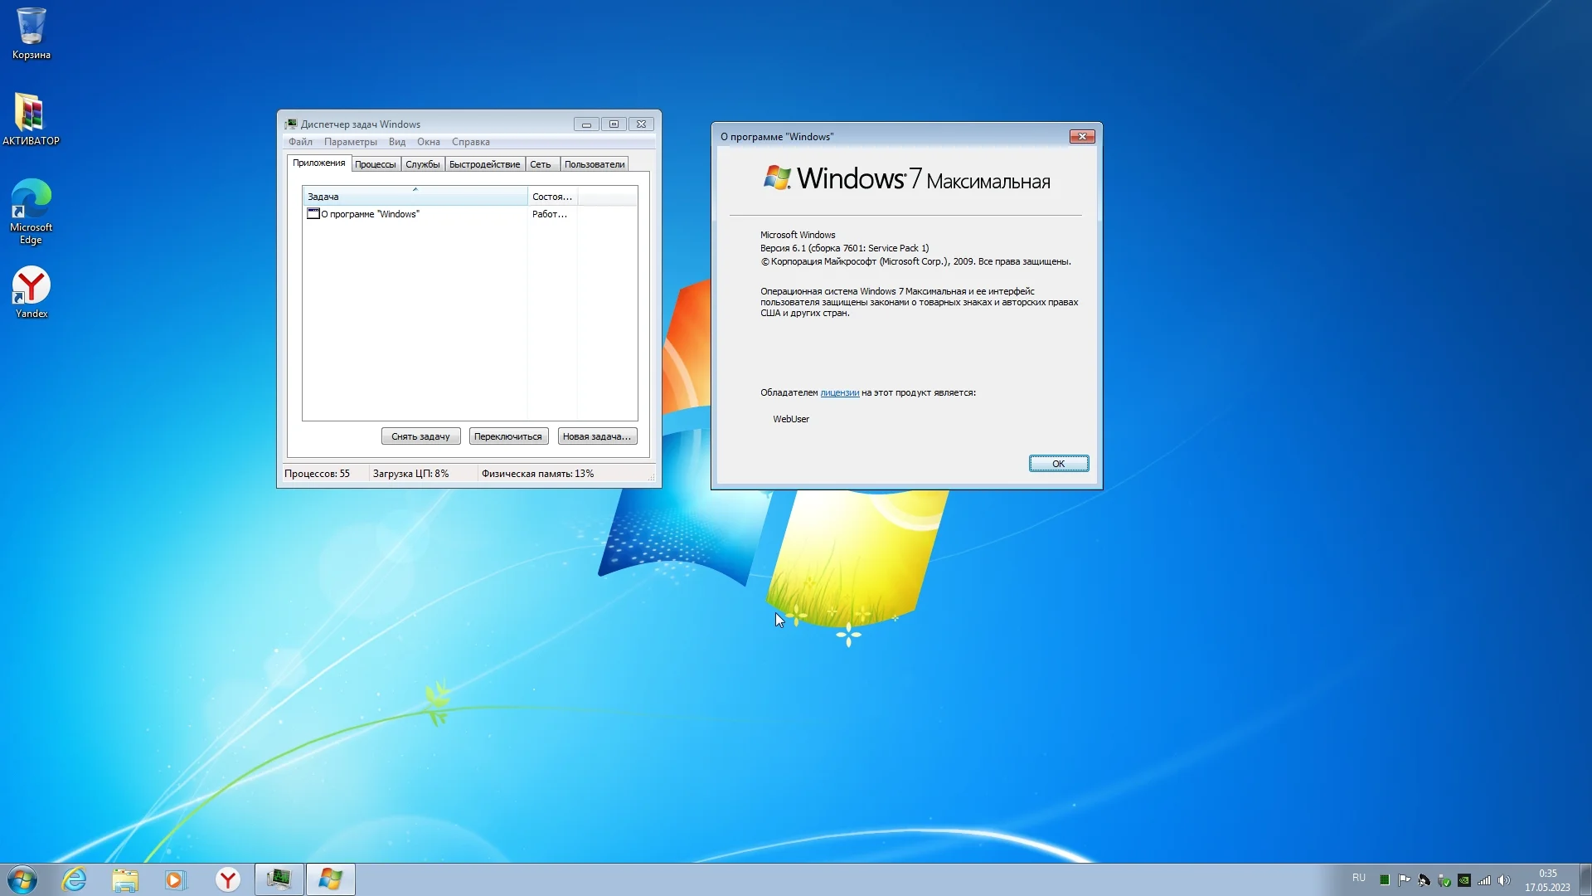Open the АКТИВАТОР desktop icon
The image size is (1592, 896).
click(31, 118)
